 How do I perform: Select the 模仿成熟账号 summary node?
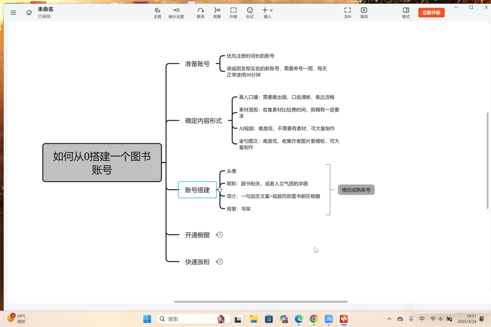356,190
